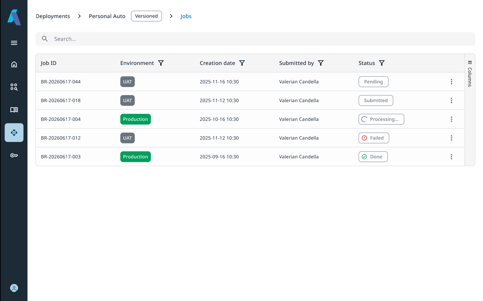The width and height of the screenshot is (483, 301).
Task: Click job ID BR-20260617-018
Action: tap(61, 100)
